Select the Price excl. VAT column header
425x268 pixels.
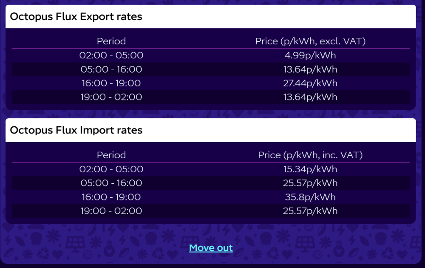click(310, 41)
